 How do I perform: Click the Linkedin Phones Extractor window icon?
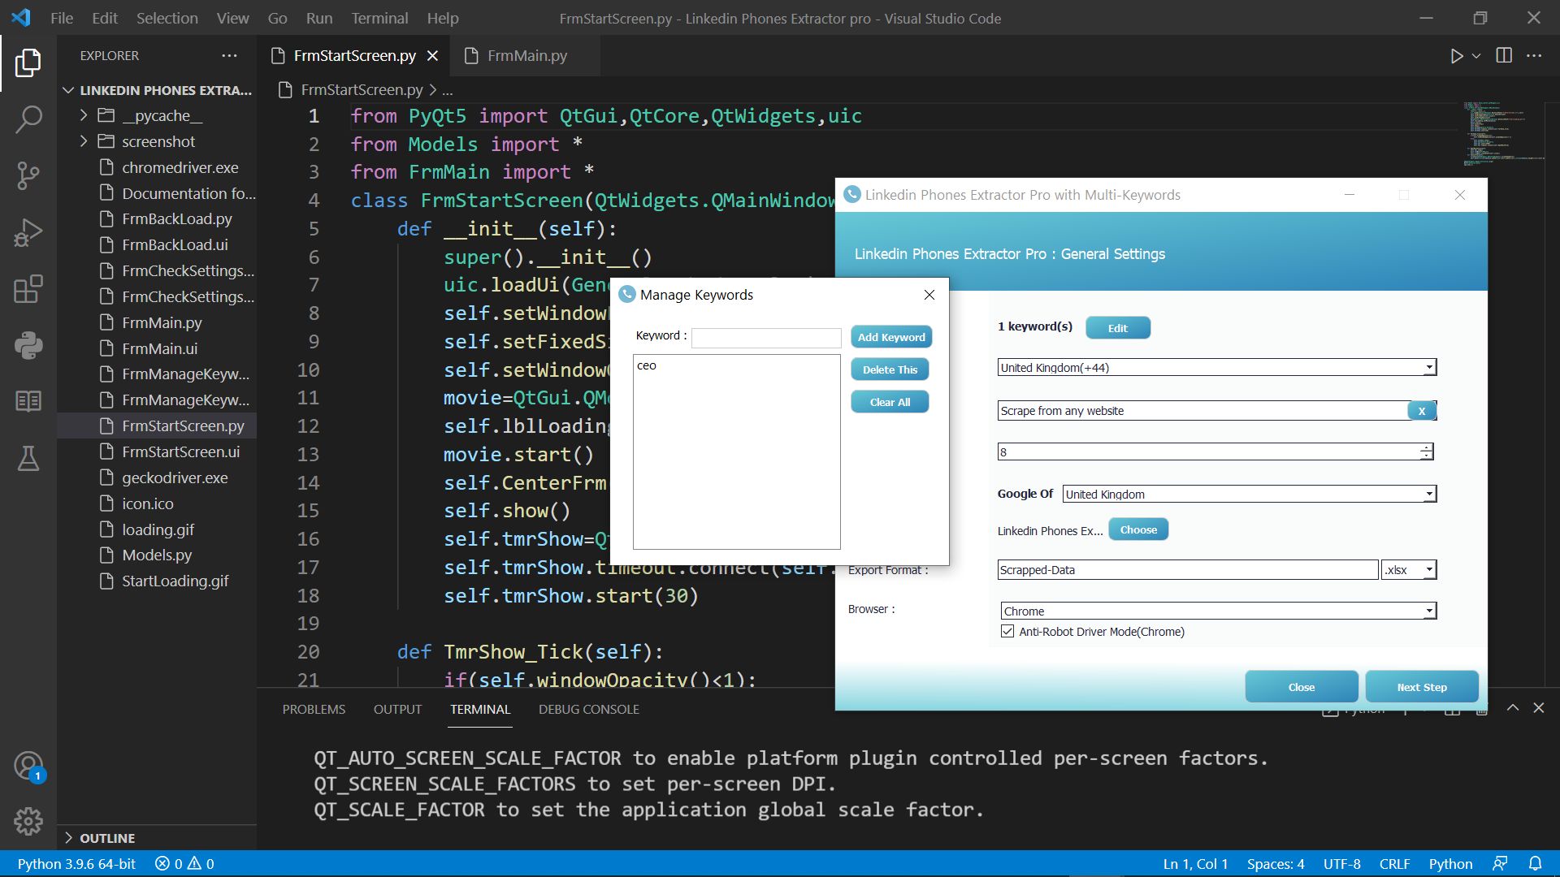851,194
